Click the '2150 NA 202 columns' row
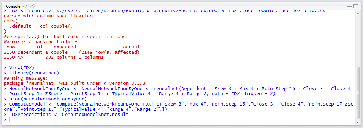Viewport: 363px width, 128px height. pyautogui.click(x=53, y=57)
